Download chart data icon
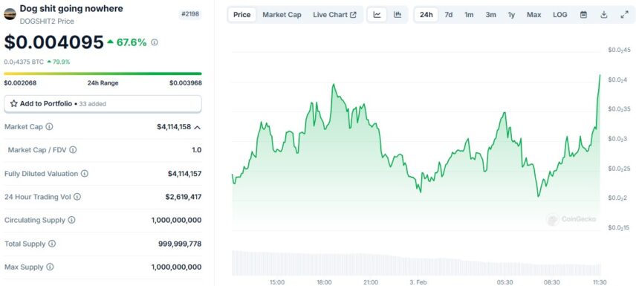Screen dimensions: 639x286 click(x=604, y=15)
